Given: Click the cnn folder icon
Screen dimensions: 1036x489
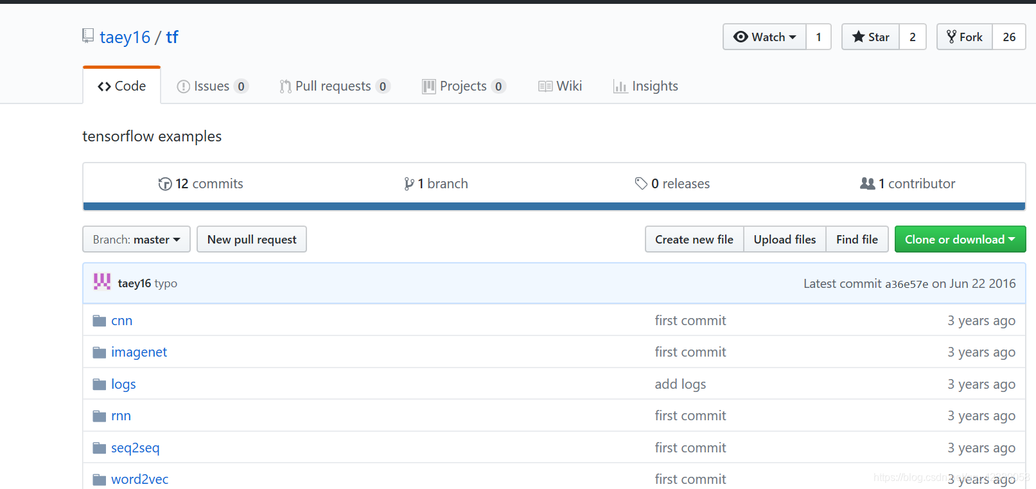Looking at the screenshot, I should (x=99, y=321).
